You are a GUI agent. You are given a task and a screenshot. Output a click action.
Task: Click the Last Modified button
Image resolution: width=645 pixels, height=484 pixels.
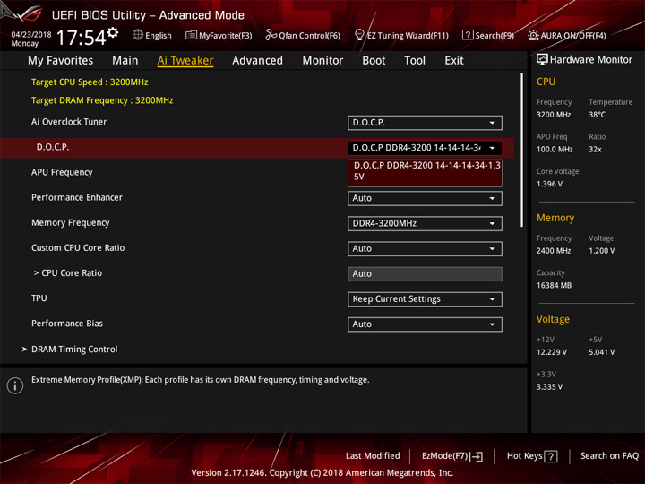tap(373, 456)
